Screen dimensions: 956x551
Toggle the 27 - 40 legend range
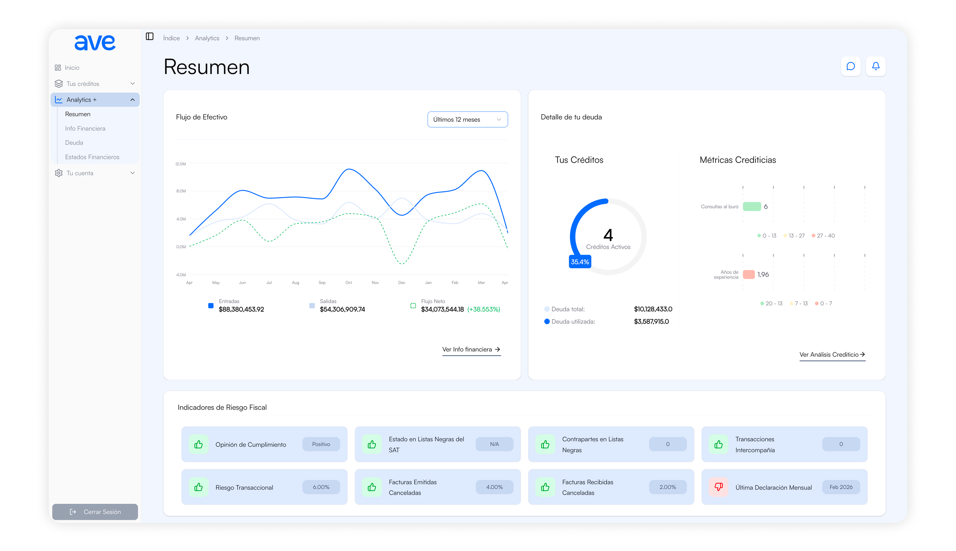pyautogui.click(x=823, y=235)
